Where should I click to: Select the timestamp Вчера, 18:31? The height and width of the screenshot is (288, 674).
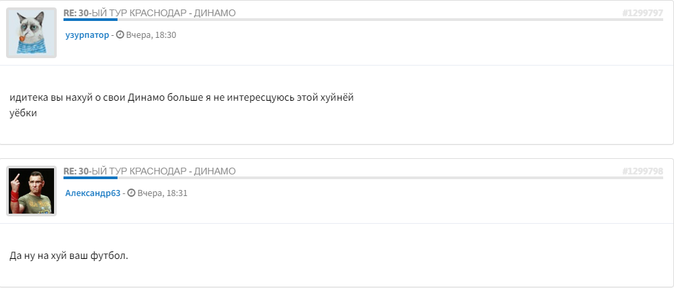point(162,193)
